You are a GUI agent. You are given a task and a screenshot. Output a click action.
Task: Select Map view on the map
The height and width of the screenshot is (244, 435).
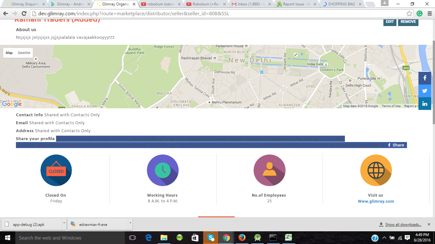pyautogui.click(x=9, y=53)
